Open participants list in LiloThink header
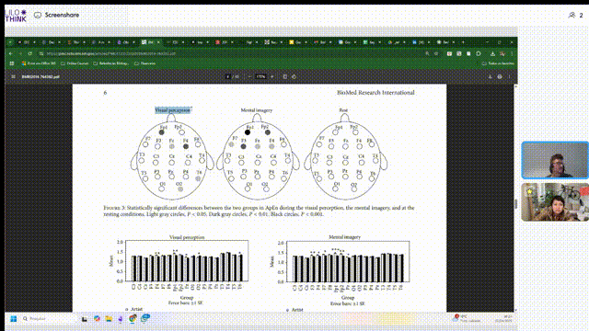This screenshot has height=331, width=589. (575, 15)
